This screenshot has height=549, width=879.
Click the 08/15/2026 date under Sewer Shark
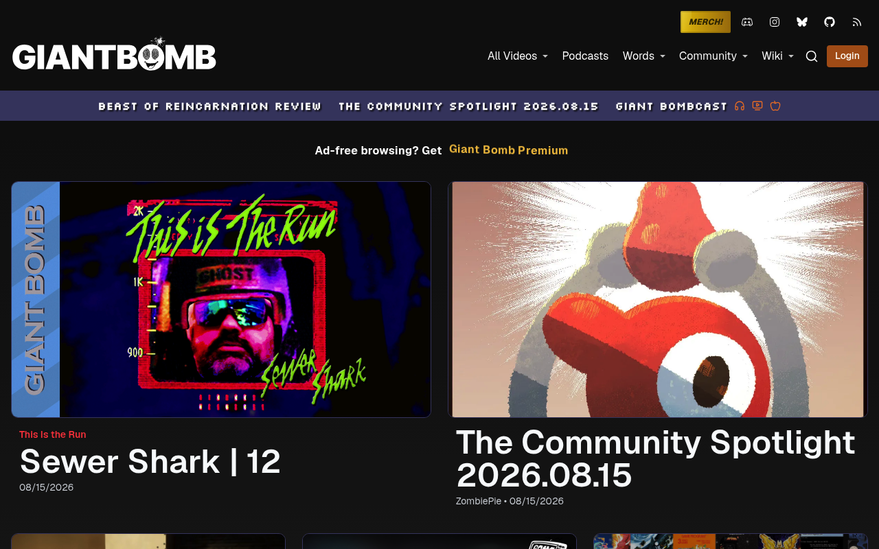click(x=47, y=487)
